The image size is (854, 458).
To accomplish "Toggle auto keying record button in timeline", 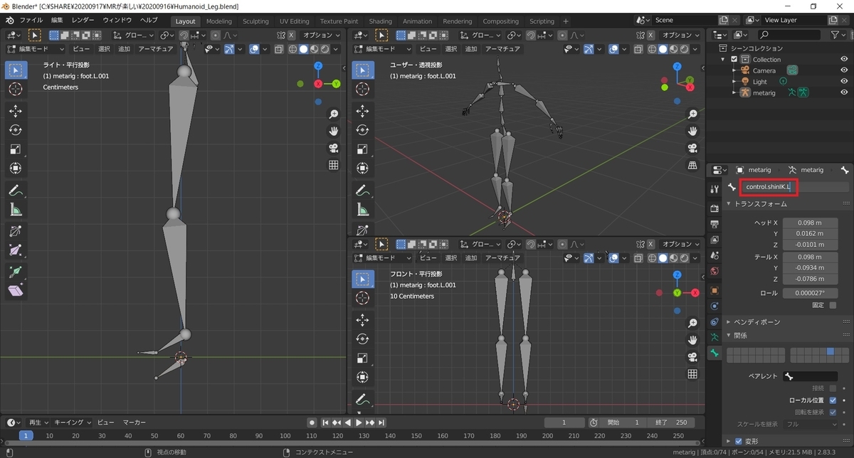I will [x=311, y=422].
